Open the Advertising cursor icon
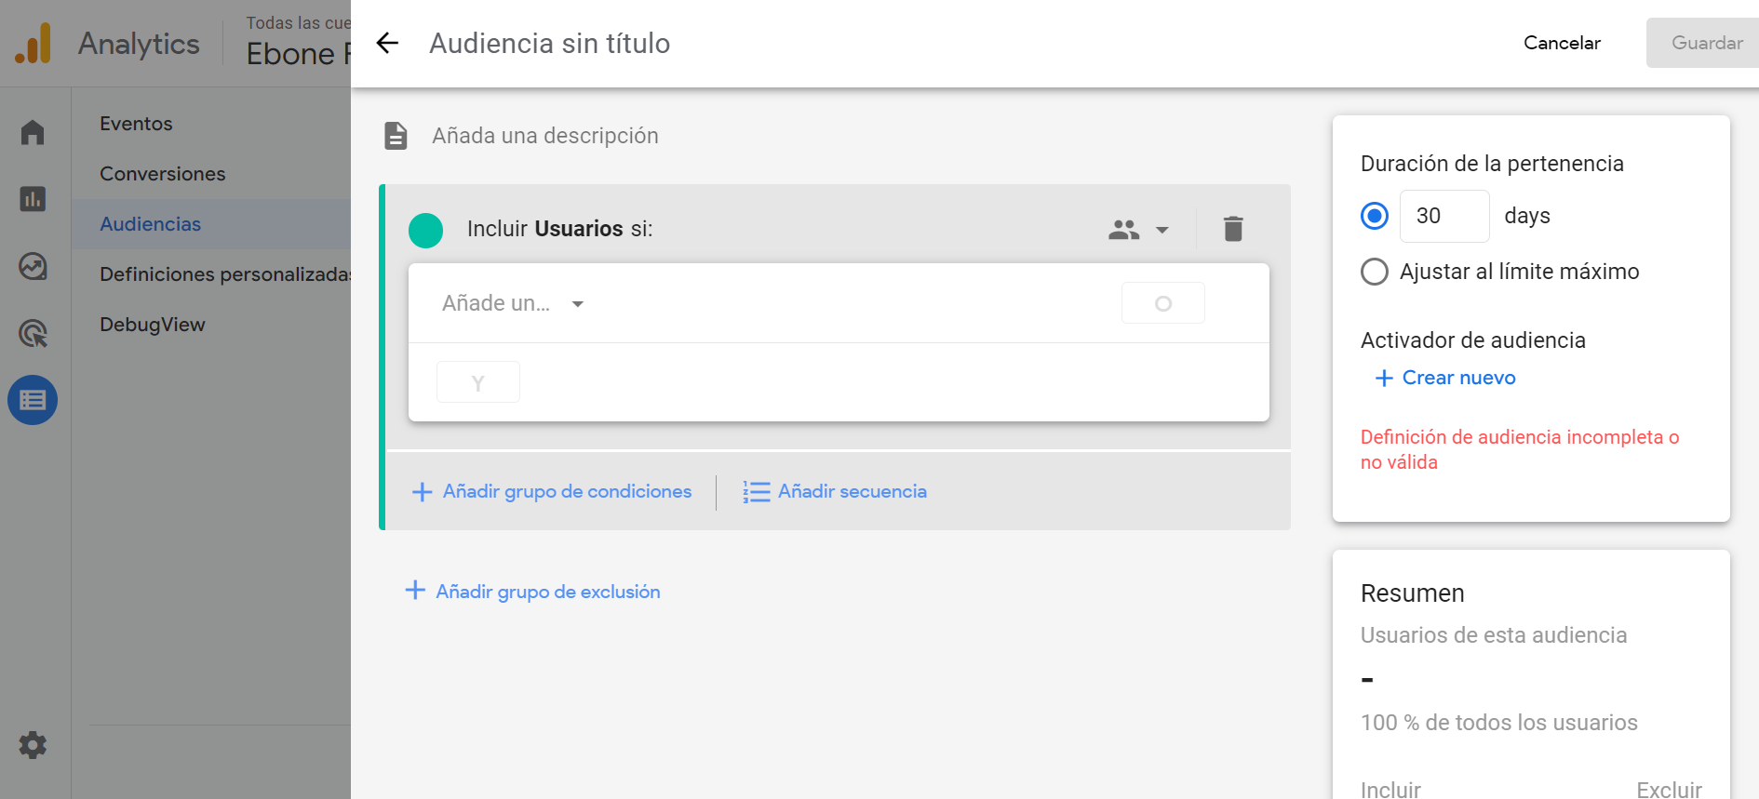This screenshot has width=1759, height=799. (x=33, y=333)
